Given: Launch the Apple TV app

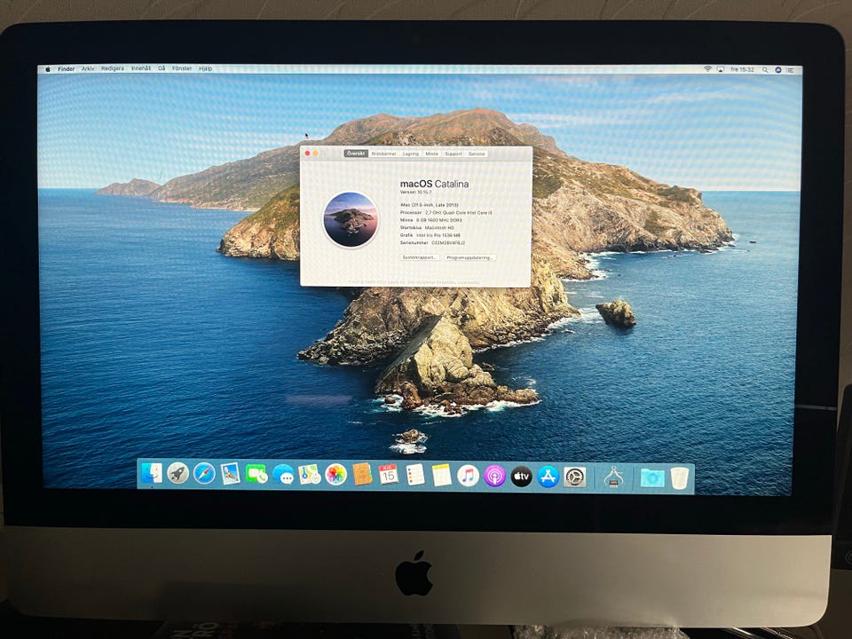Looking at the screenshot, I should coord(521,477).
